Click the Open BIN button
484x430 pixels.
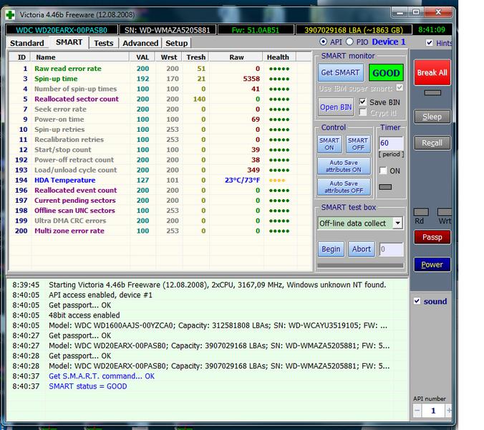click(x=336, y=107)
